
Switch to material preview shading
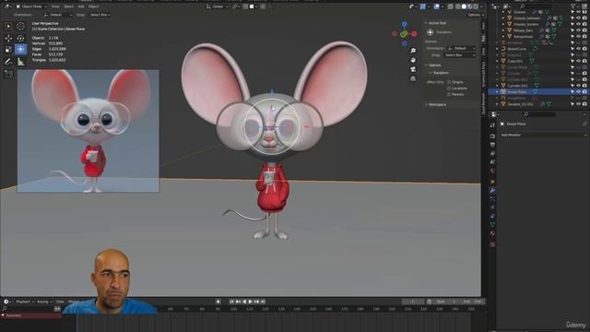coord(470,6)
